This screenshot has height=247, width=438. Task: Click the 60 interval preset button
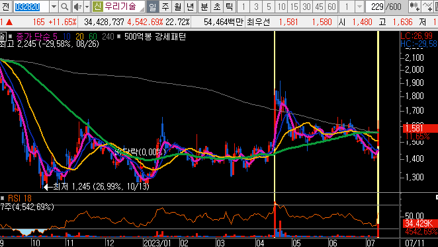[x=331, y=7]
